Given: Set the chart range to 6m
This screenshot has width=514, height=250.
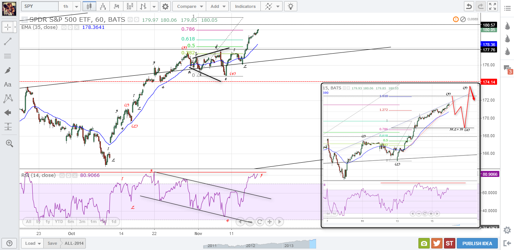Looking at the screenshot, I should [x=71, y=222].
